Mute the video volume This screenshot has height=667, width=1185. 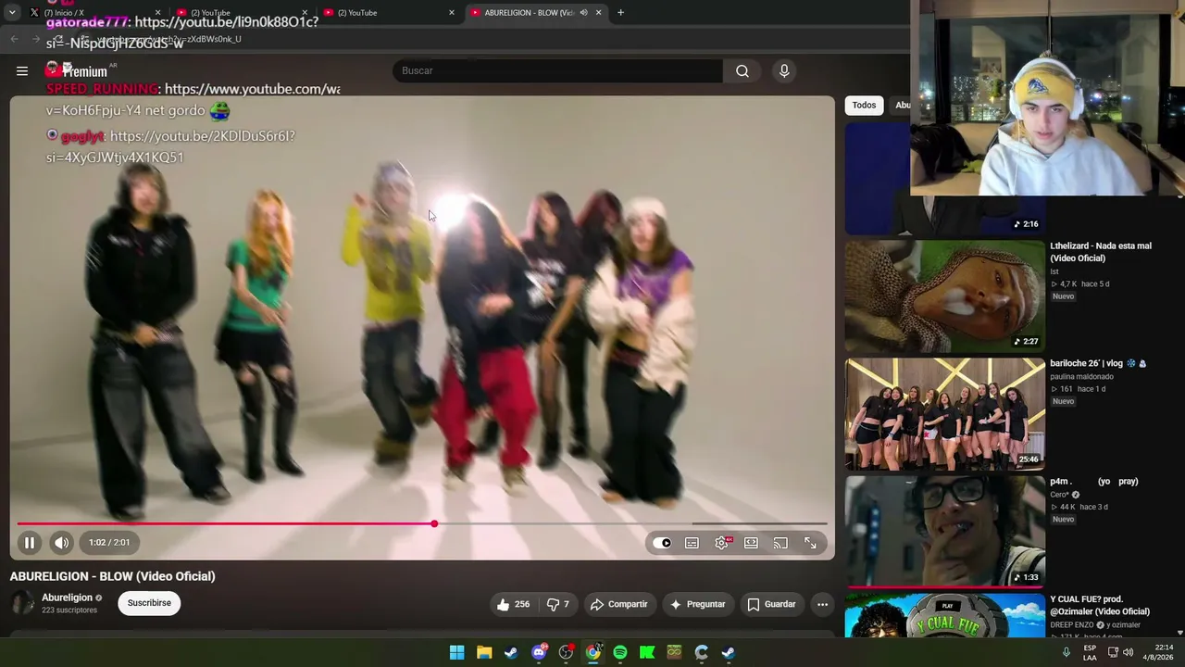[61, 543]
